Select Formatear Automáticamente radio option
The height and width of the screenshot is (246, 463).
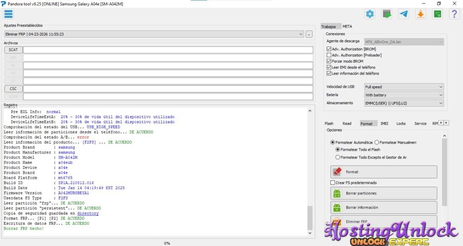(x=332, y=142)
